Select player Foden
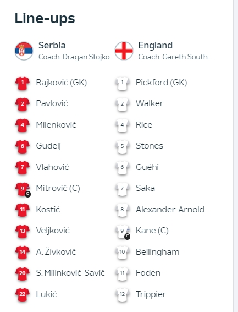The height and width of the screenshot is (312, 238). click(148, 273)
